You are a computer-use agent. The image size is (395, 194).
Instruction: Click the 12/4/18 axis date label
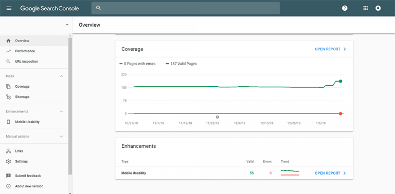[239, 123]
